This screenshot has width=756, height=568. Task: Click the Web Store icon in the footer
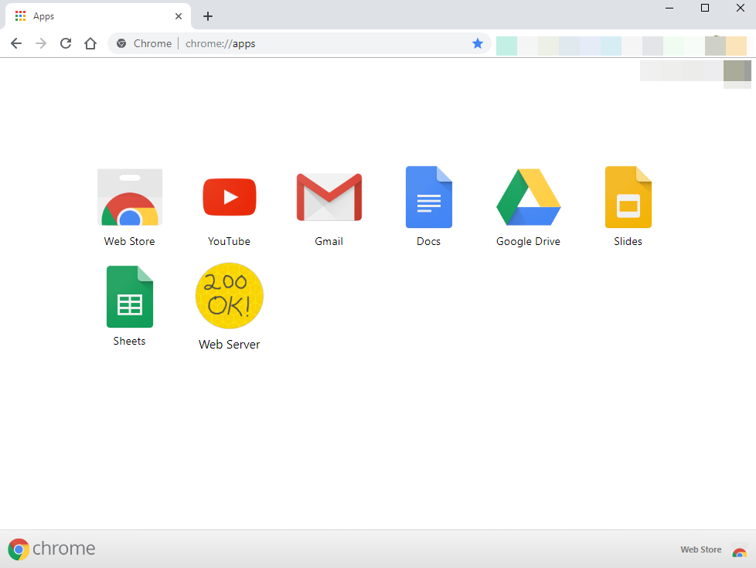(x=740, y=550)
